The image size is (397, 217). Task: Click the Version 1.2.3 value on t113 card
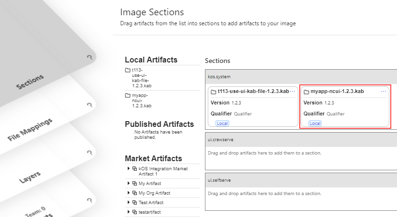point(236,103)
